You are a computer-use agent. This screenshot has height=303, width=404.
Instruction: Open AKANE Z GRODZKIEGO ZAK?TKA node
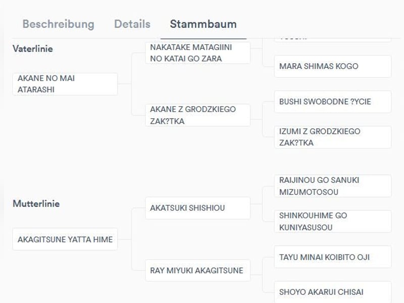[x=197, y=115]
